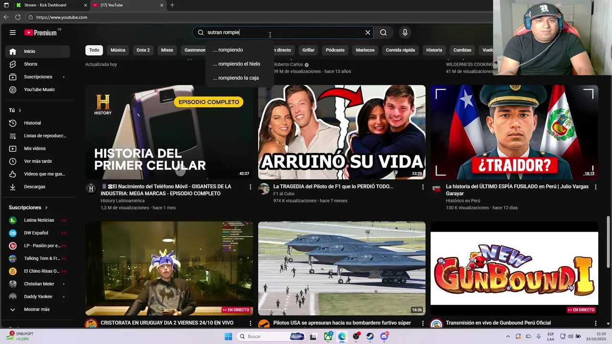Open Christian Meier channel
This screenshot has width=612, height=344.
(38, 284)
